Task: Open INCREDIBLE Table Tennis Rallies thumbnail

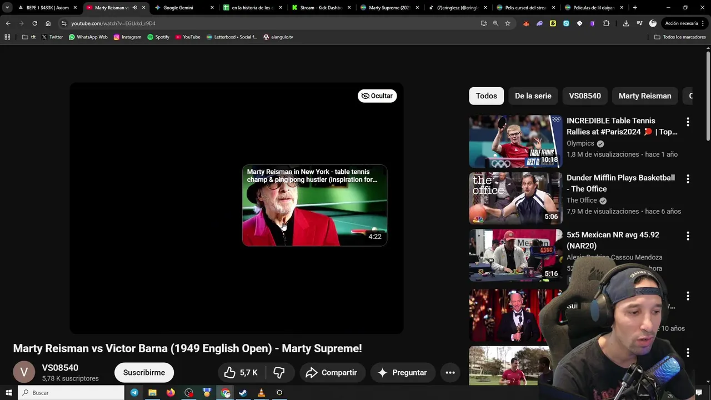Action: coord(515,142)
